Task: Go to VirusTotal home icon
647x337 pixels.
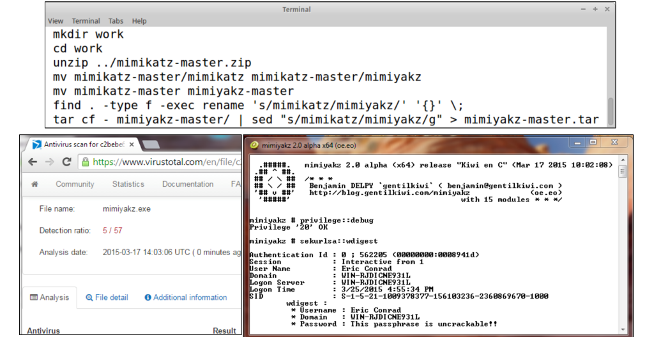Action: 34,184
